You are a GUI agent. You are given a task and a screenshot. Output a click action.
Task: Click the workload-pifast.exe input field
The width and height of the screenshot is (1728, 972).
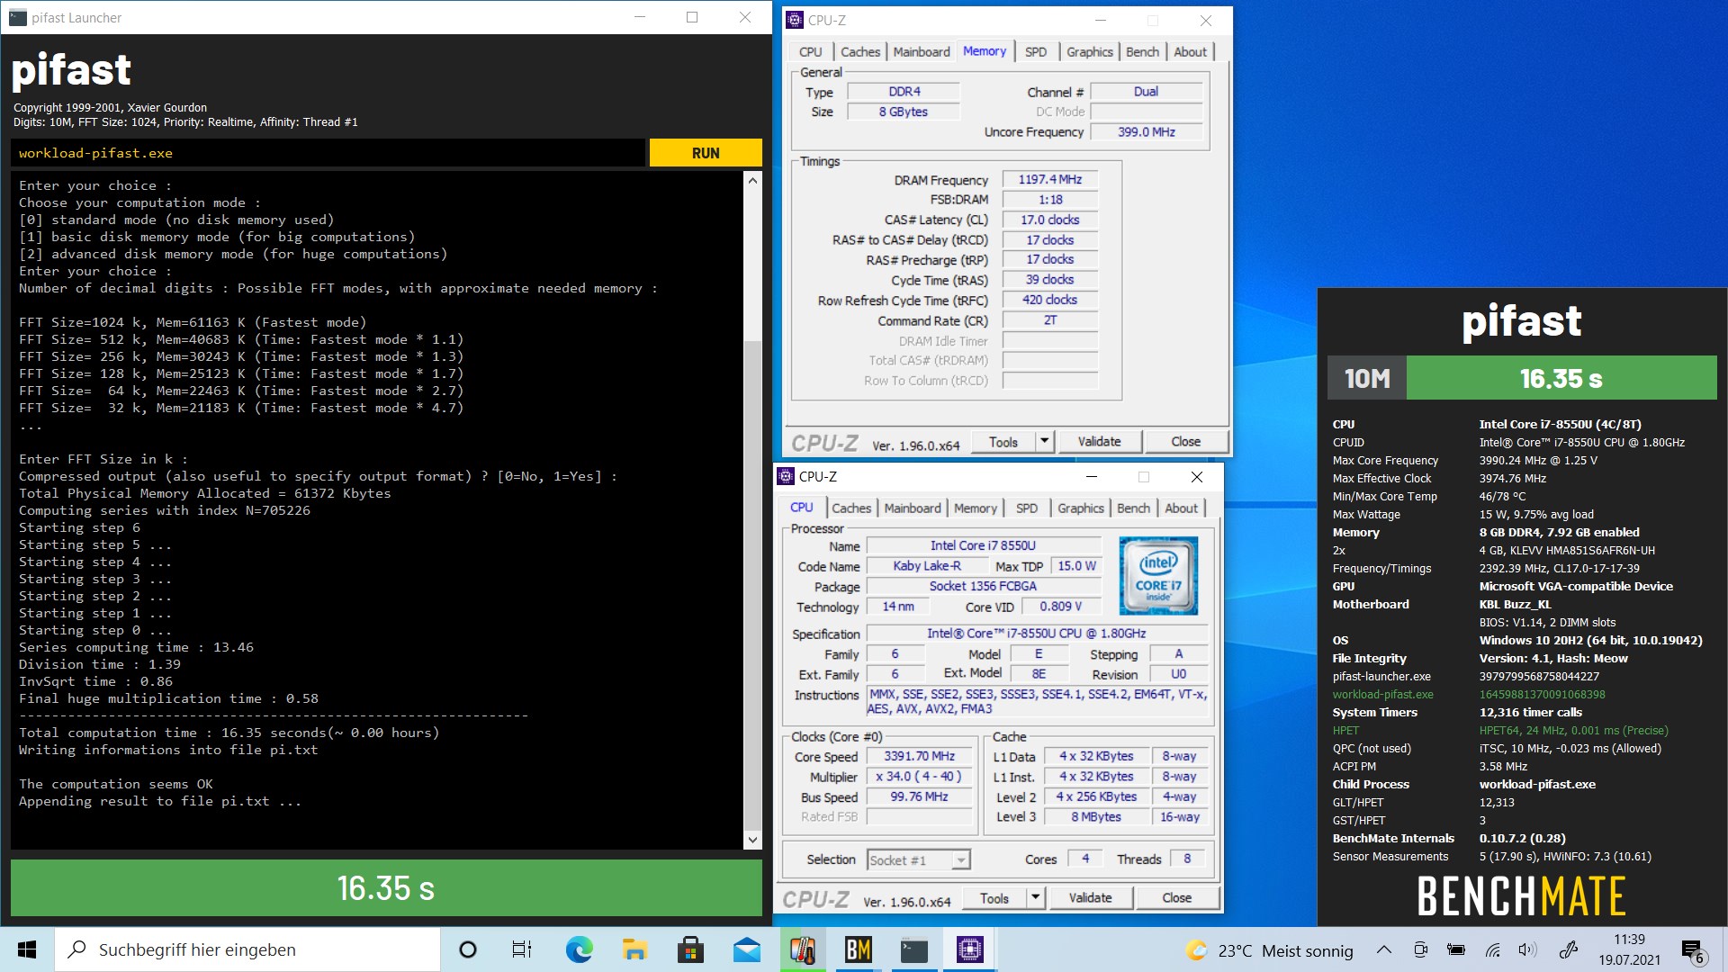[328, 153]
